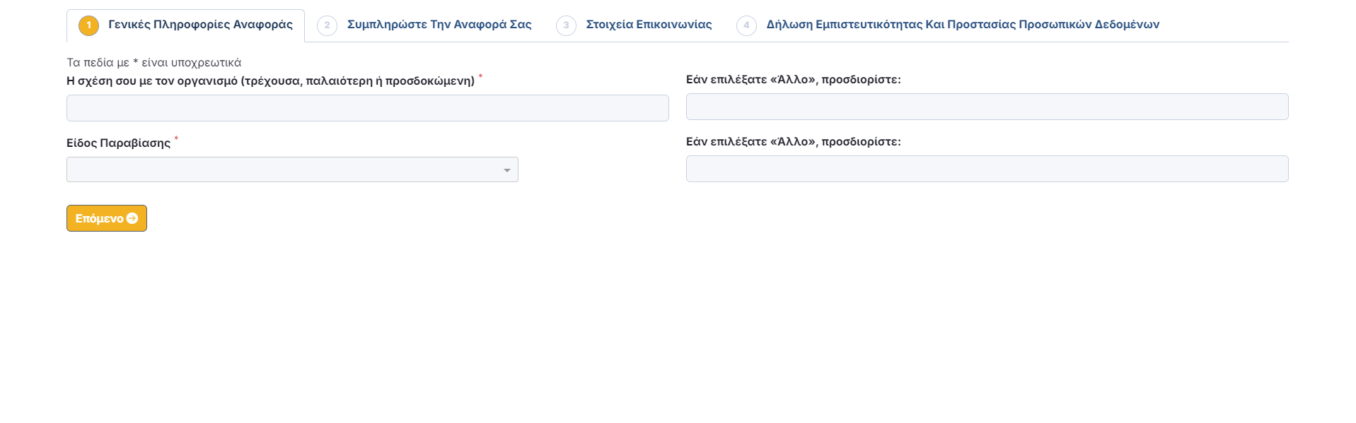Click the Η σχέση σου με τον οργανισμό label
The image size is (1356, 423).
pyautogui.click(x=270, y=81)
